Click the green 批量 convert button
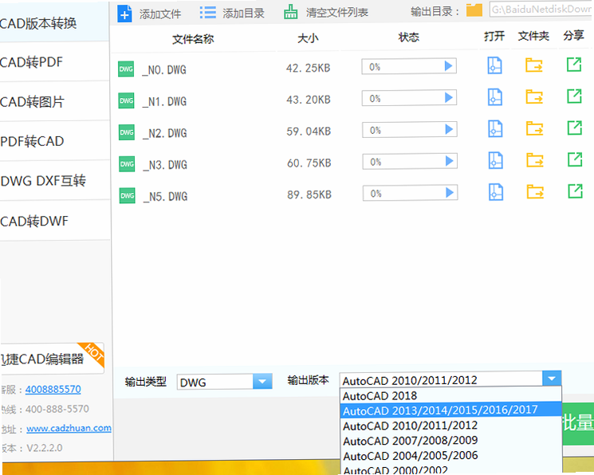Viewport: 594px width, 475px height. (x=578, y=423)
